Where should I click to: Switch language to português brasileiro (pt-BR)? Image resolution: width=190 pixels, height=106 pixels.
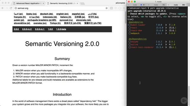pos(42,20)
